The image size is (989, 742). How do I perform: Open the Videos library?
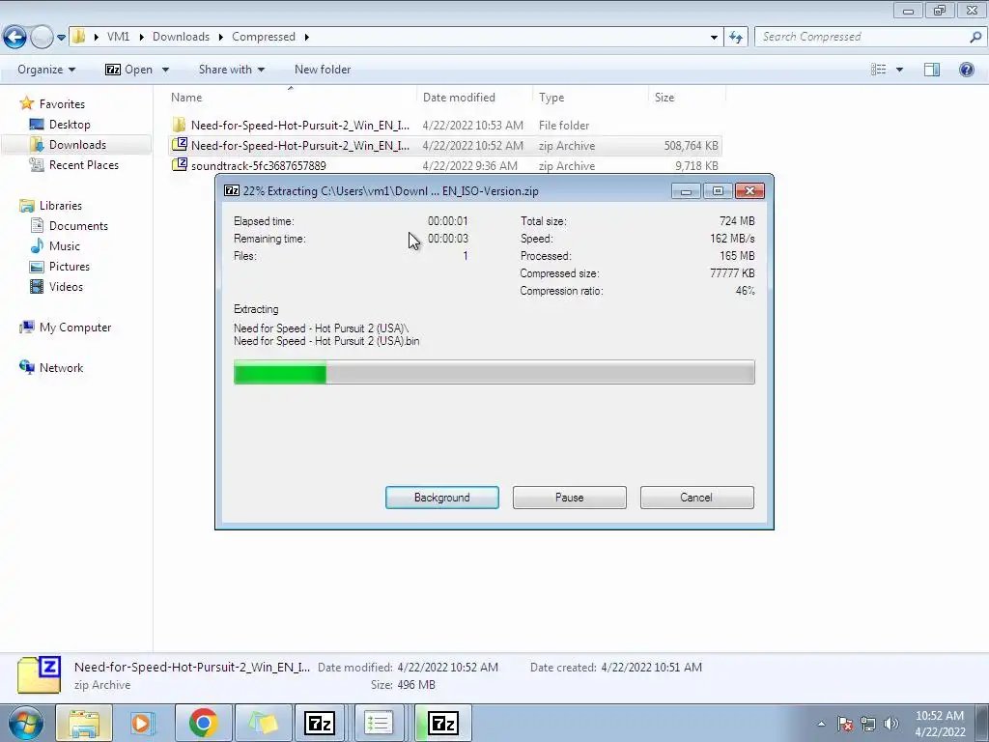click(66, 286)
